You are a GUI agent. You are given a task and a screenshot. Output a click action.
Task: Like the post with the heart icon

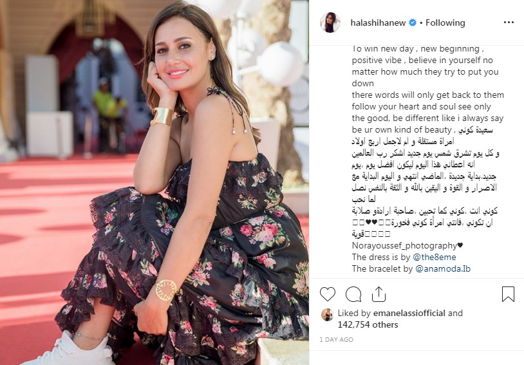328,294
